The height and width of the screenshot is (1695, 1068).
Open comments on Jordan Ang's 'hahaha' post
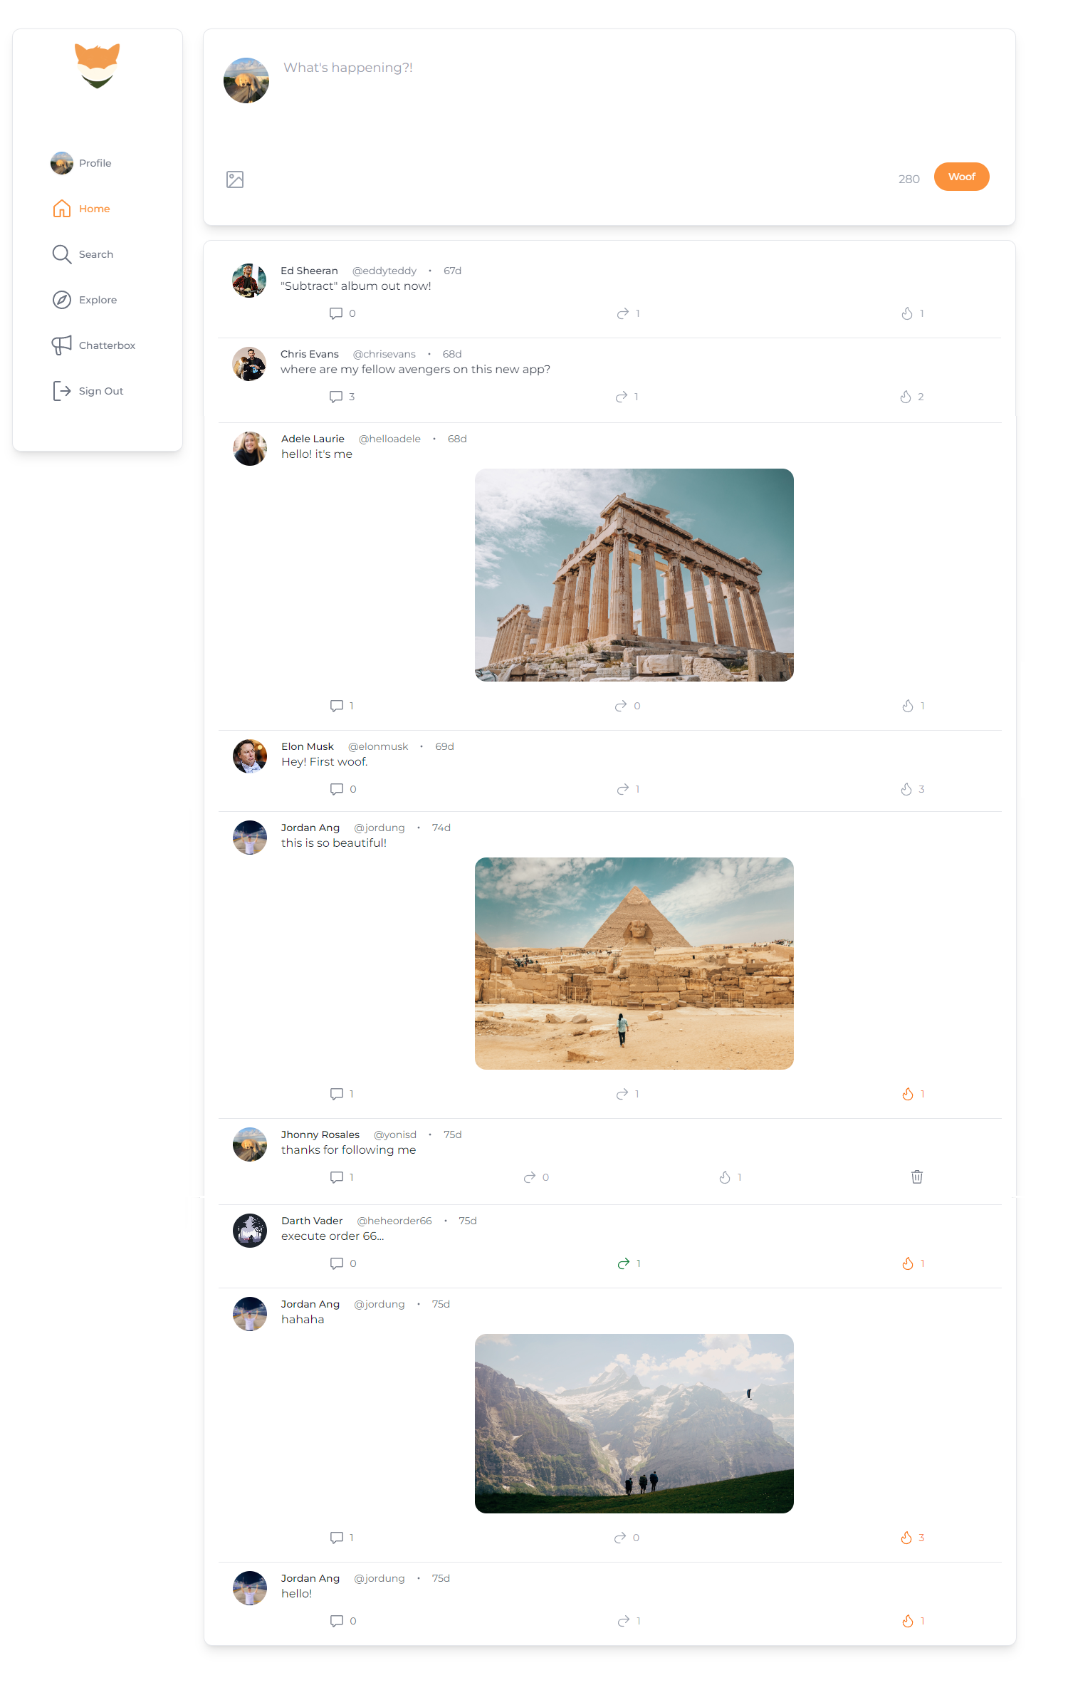[337, 1538]
